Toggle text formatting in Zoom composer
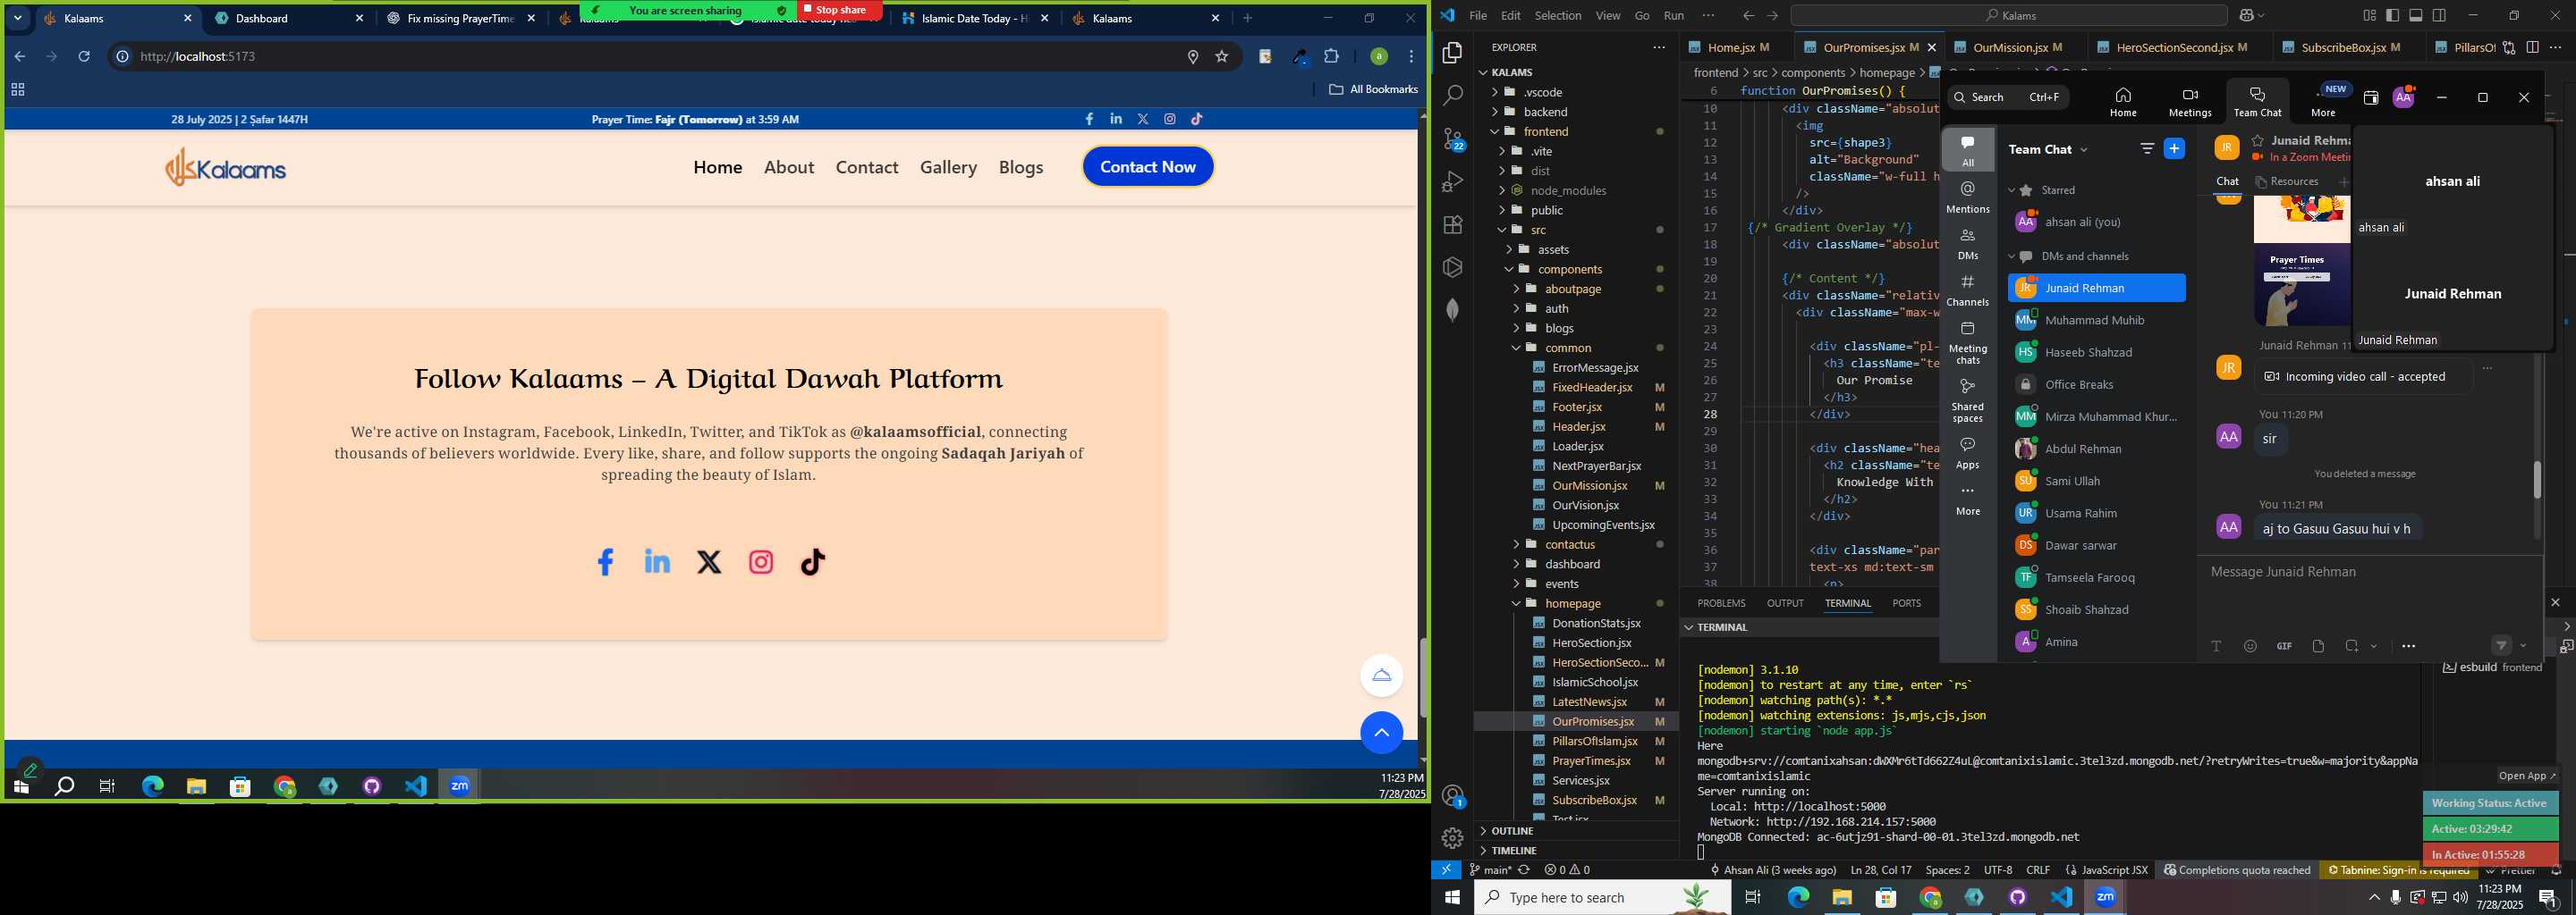The height and width of the screenshot is (915, 2576). [2216, 646]
